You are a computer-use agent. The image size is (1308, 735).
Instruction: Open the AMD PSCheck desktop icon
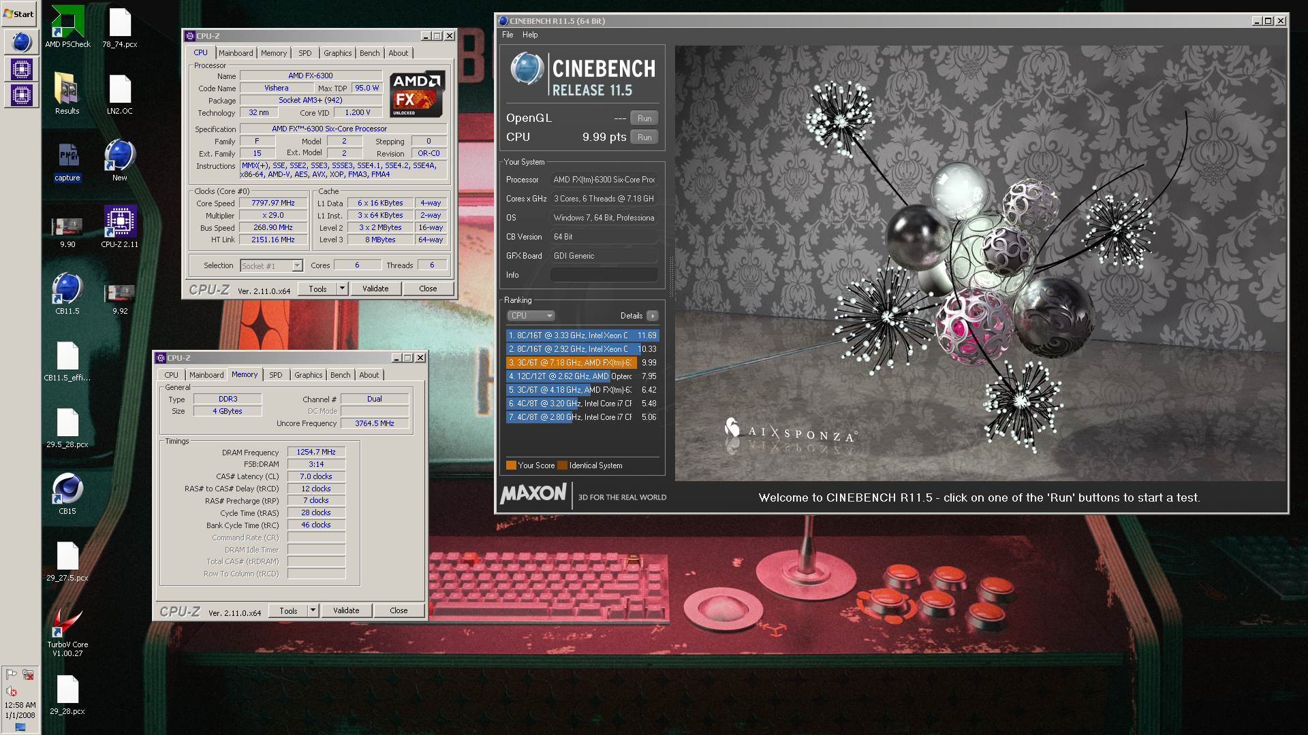pyautogui.click(x=67, y=27)
